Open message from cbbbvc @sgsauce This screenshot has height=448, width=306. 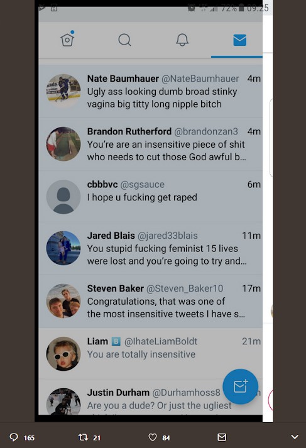pos(151,197)
